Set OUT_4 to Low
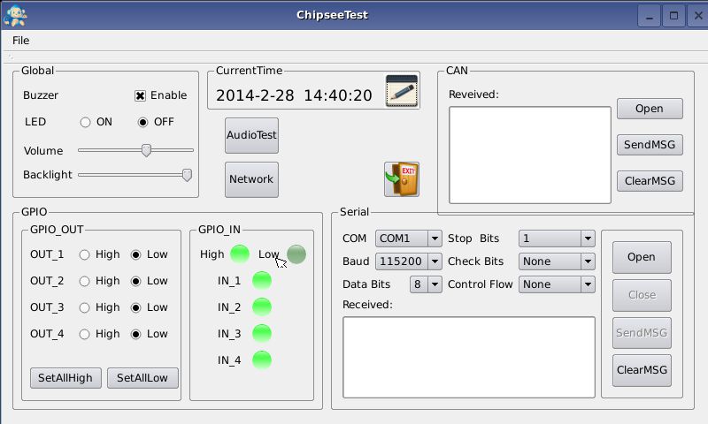This screenshot has height=424, width=708. (x=135, y=334)
